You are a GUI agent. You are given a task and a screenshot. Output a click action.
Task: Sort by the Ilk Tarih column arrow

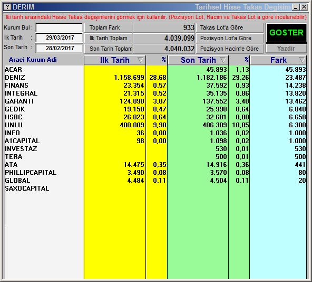140,60
